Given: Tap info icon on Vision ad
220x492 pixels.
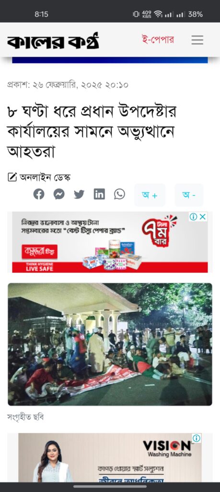Looking at the screenshot, I should coord(197,438).
